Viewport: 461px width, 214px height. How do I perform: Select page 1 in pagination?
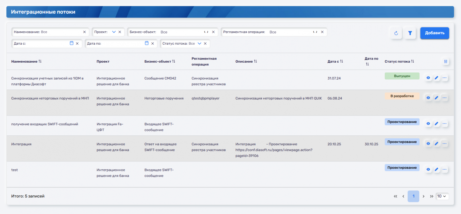click(x=413, y=196)
